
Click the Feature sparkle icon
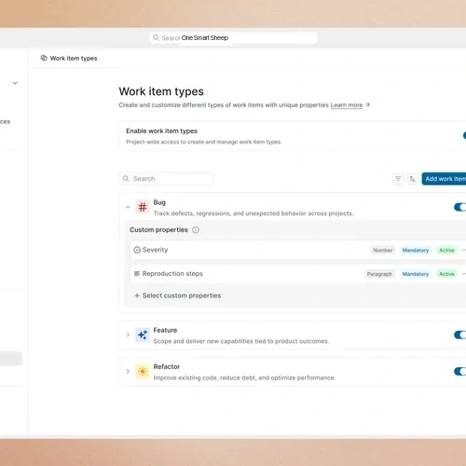(x=143, y=335)
